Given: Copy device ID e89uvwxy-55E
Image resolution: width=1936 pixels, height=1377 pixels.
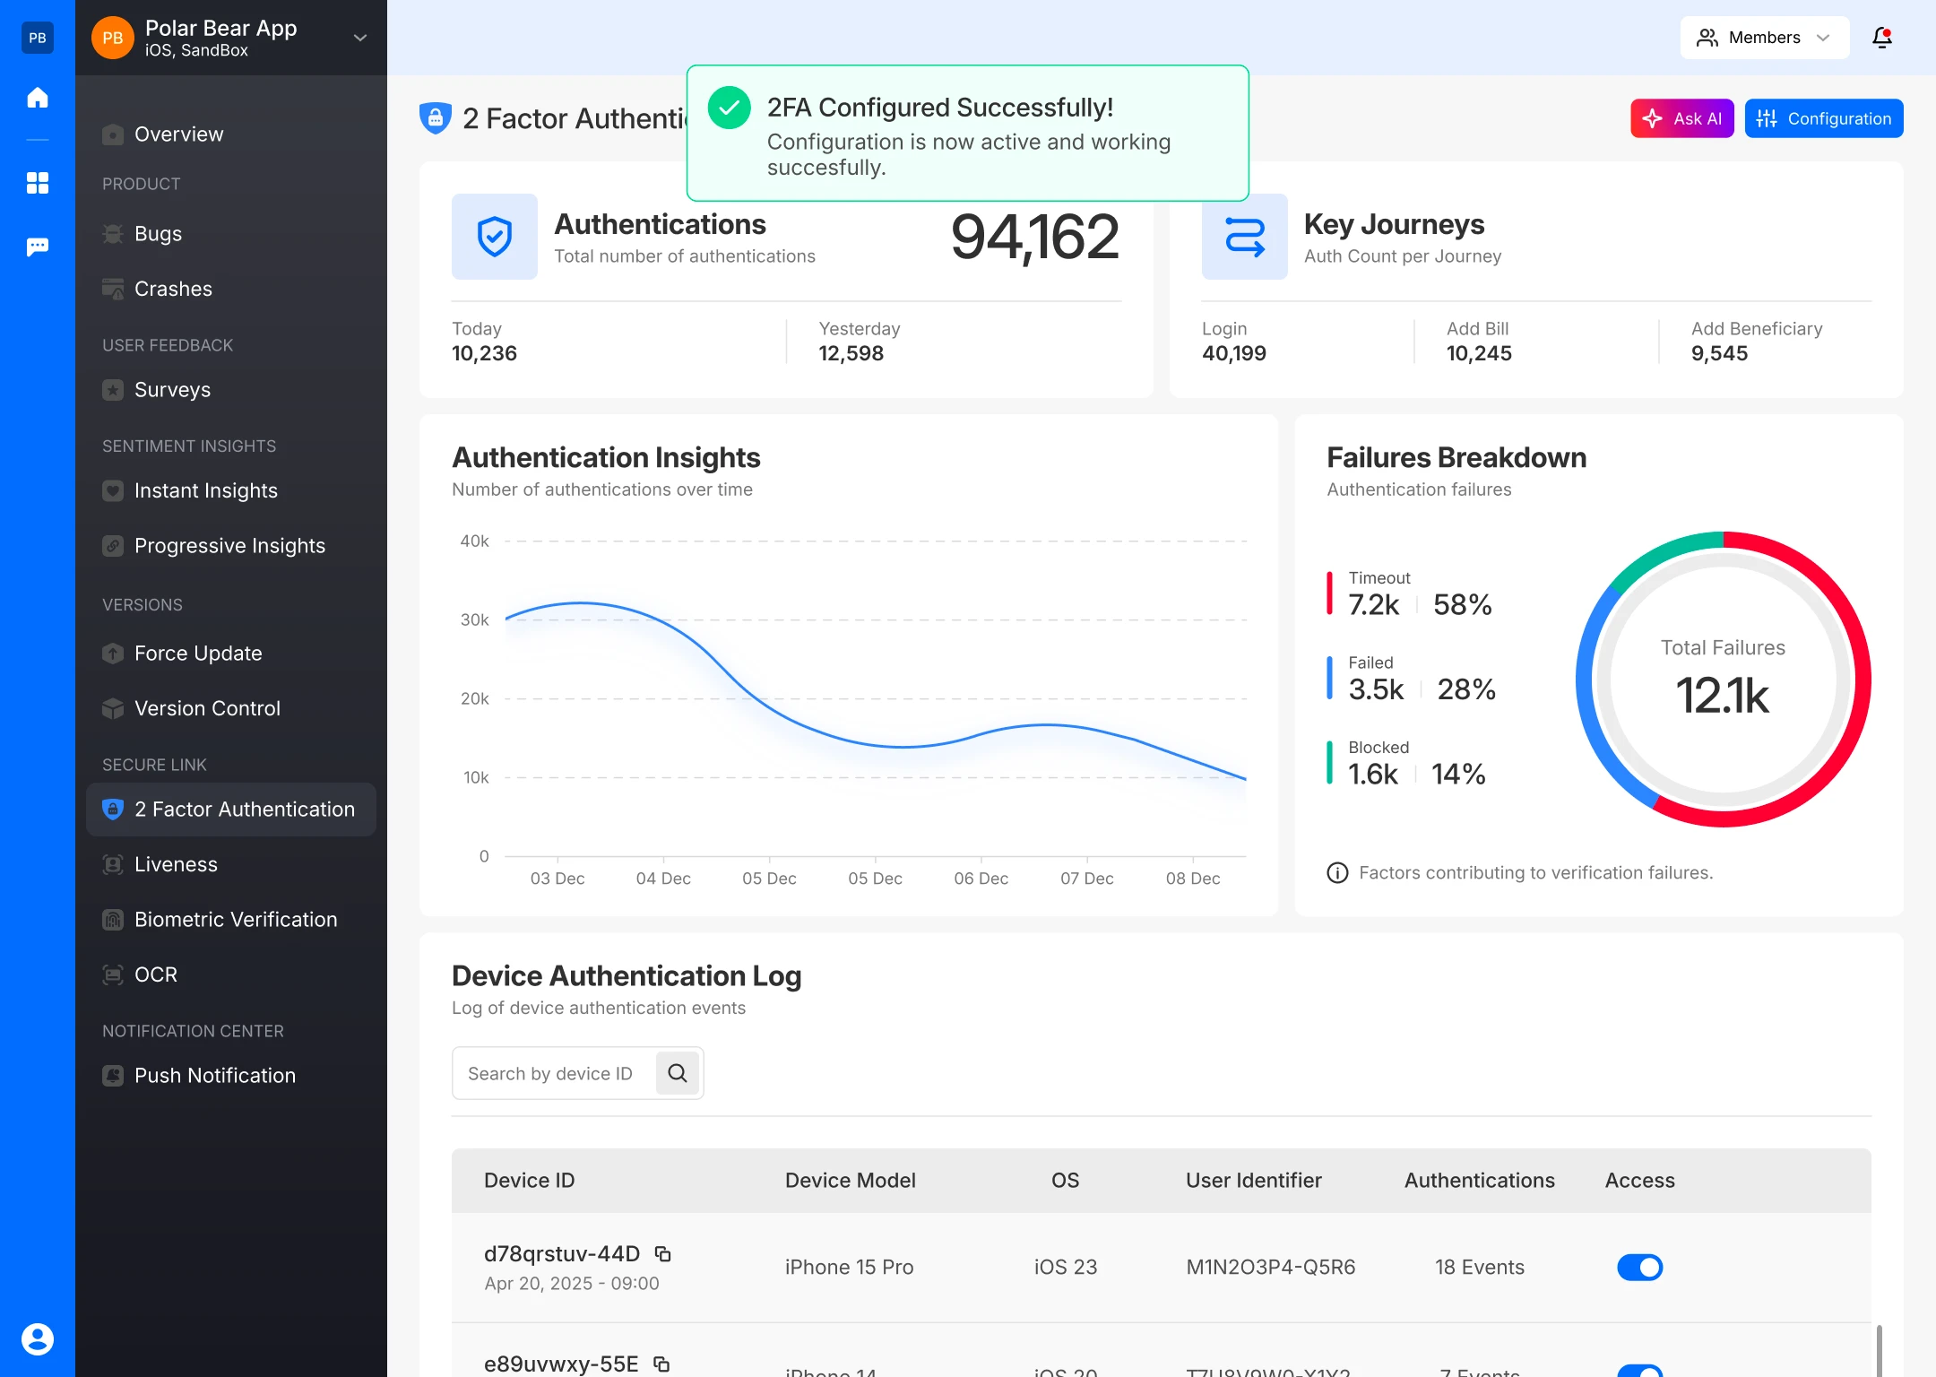Looking at the screenshot, I should tap(661, 1364).
